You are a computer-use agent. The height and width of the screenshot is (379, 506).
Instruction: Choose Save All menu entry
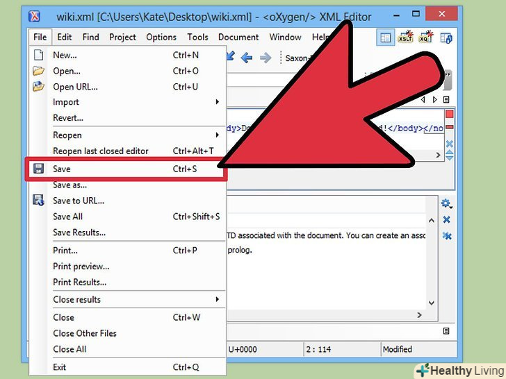[x=127, y=217]
